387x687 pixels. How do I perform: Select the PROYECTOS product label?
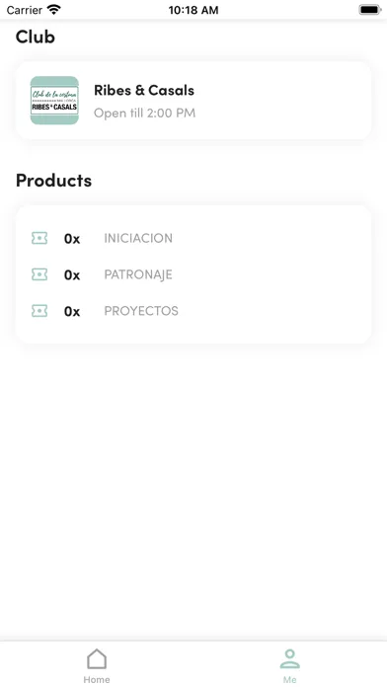pos(141,311)
